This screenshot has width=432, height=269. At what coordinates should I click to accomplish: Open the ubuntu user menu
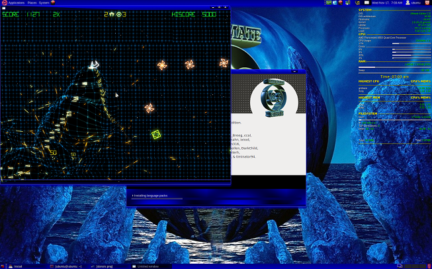point(413,3)
